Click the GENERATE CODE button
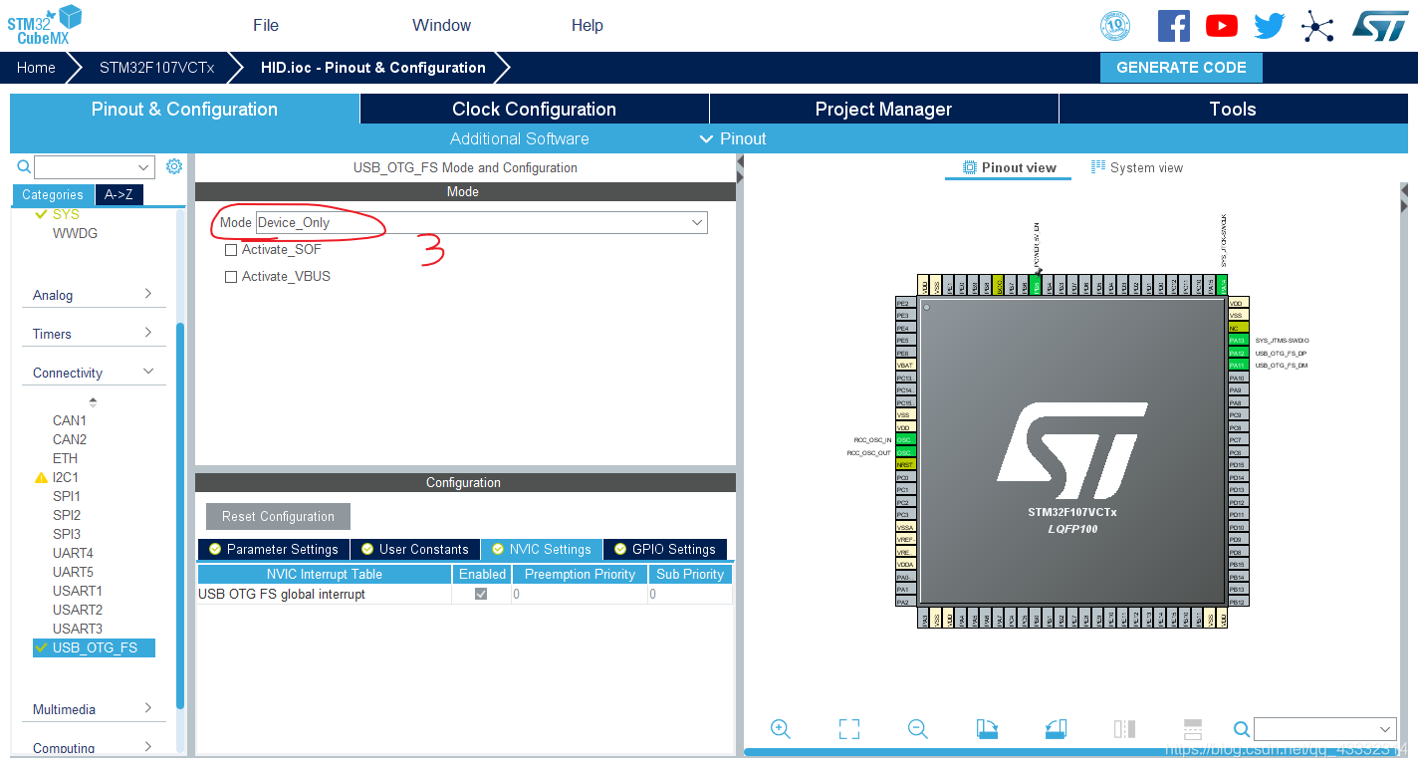The height and width of the screenshot is (768, 1418). pos(1181,67)
